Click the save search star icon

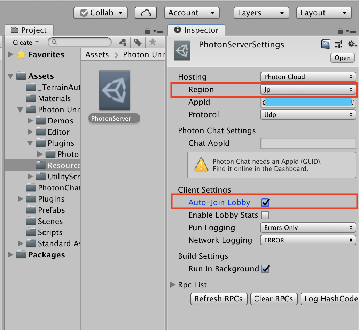tap(153, 42)
